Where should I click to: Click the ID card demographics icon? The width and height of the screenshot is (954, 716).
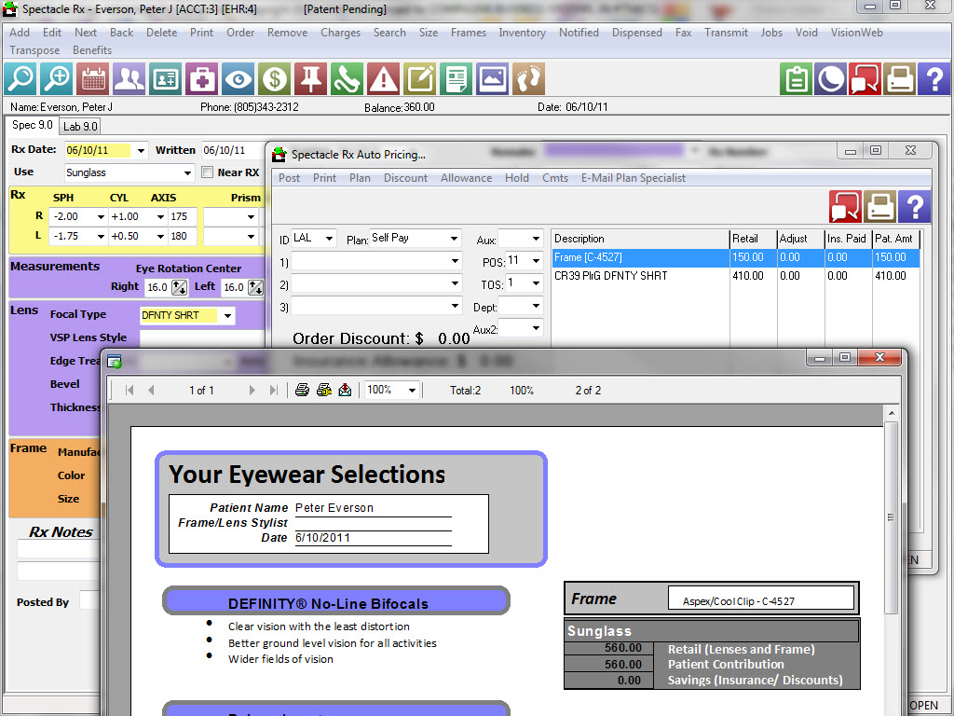coord(166,78)
